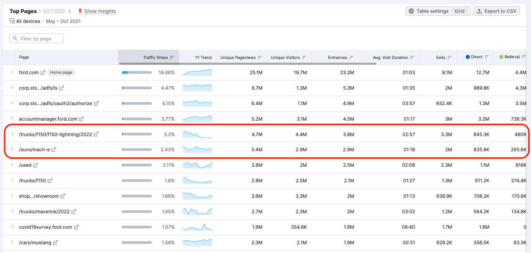Image resolution: width=531 pixels, height=253 pixels.
Task: Sort by Unique Visitors column icon
Action: click(304, 58)
